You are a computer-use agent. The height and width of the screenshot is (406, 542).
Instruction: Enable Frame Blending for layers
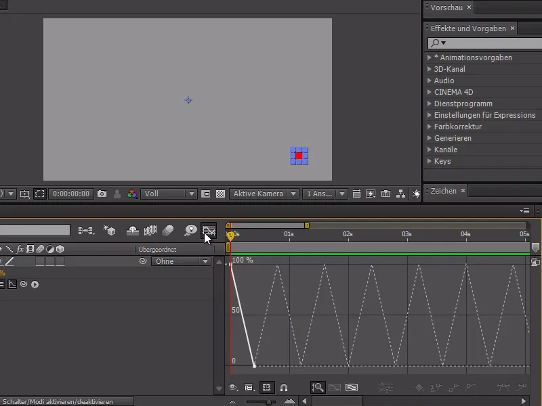pos(150,230)
